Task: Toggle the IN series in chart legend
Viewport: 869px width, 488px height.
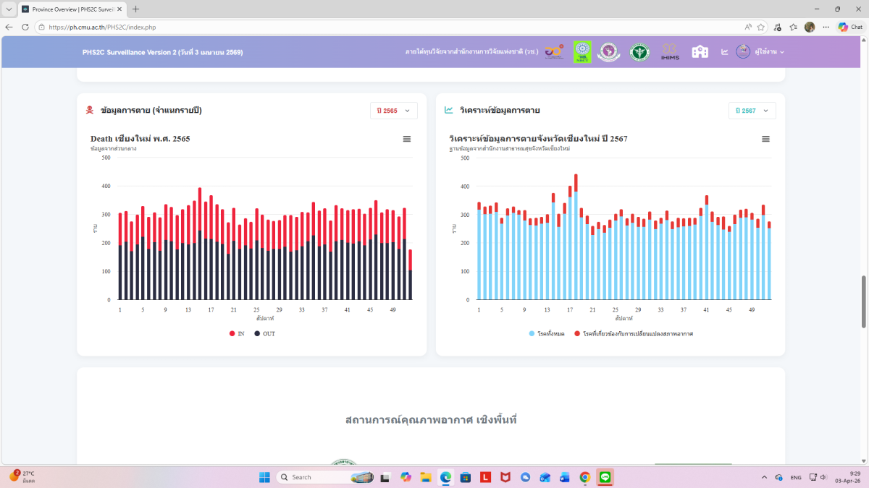Action: [237, 333]
